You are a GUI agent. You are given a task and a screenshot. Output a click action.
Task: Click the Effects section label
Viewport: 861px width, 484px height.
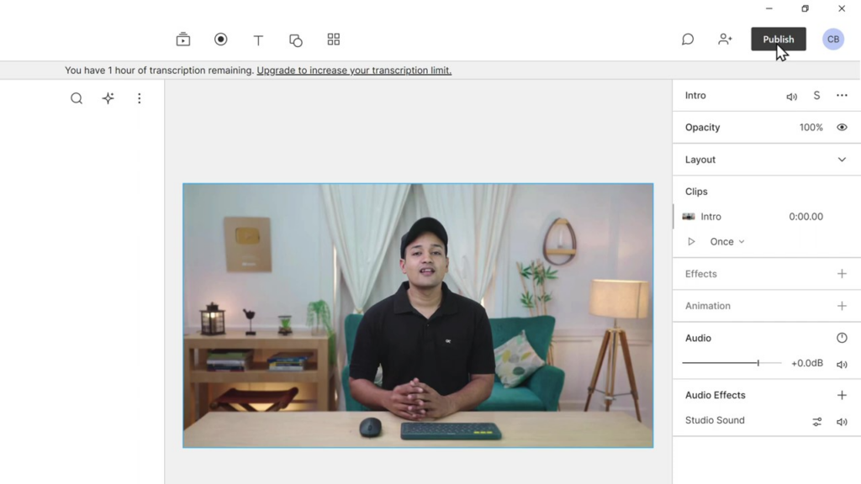tap(700, 274)
